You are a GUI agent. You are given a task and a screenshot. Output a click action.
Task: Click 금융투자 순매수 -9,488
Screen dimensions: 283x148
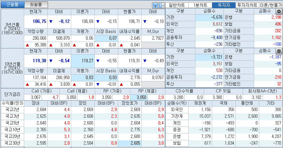tap(209, 37)
